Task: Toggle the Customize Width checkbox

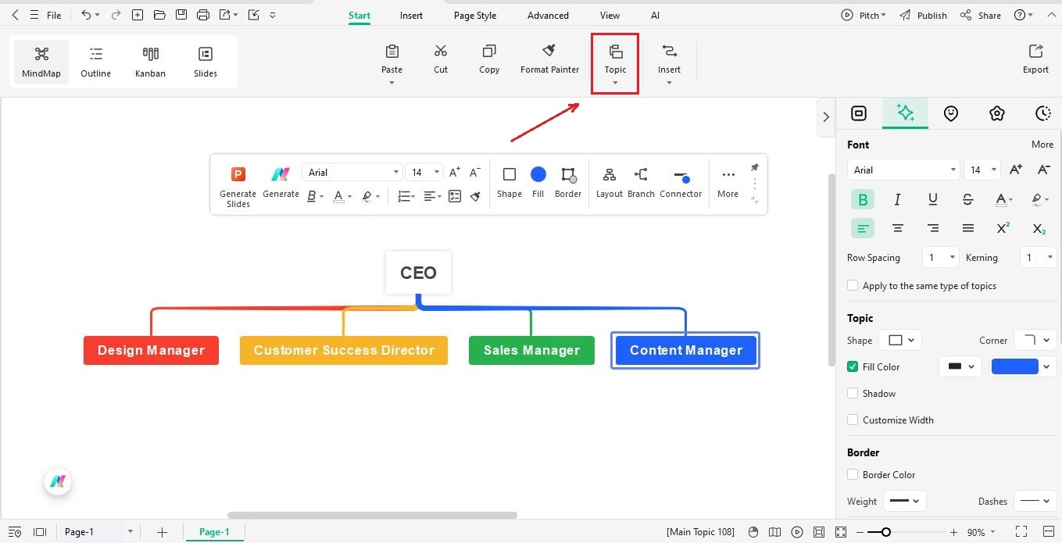Action: pos(853,420)
